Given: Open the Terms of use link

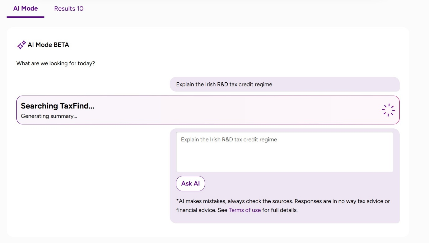Looking at the screenshot, I should (245, 210).
